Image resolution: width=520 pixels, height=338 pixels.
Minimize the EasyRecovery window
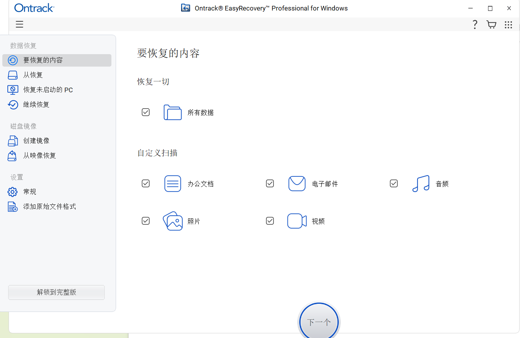471,8
